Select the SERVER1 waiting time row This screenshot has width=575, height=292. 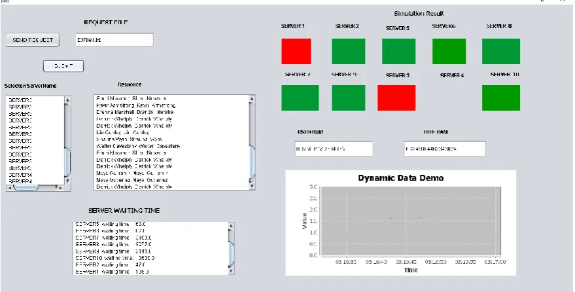pyautogui.click(x=150, y=272)
